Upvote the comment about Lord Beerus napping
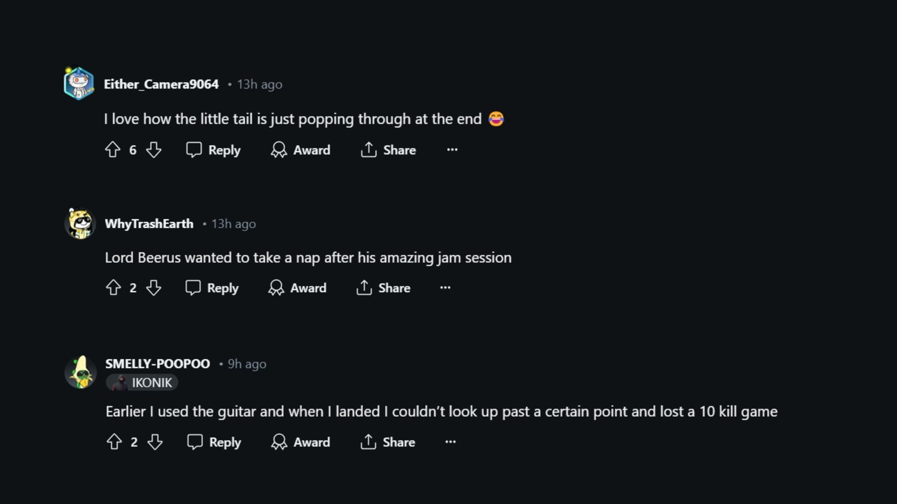The image size is (897, 504). 113,288
